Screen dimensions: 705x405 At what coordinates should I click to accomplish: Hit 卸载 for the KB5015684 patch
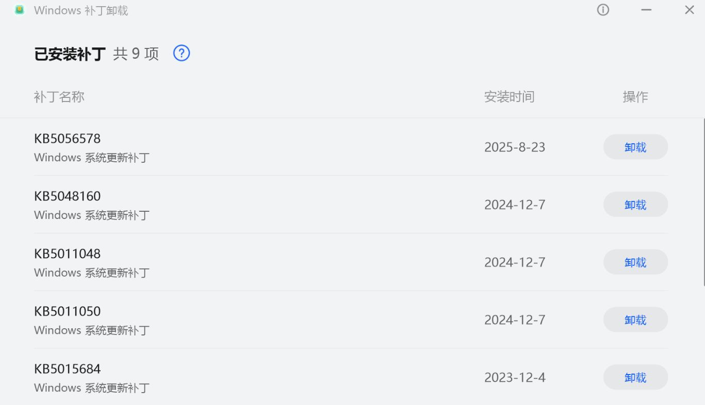tap(635, 378)
